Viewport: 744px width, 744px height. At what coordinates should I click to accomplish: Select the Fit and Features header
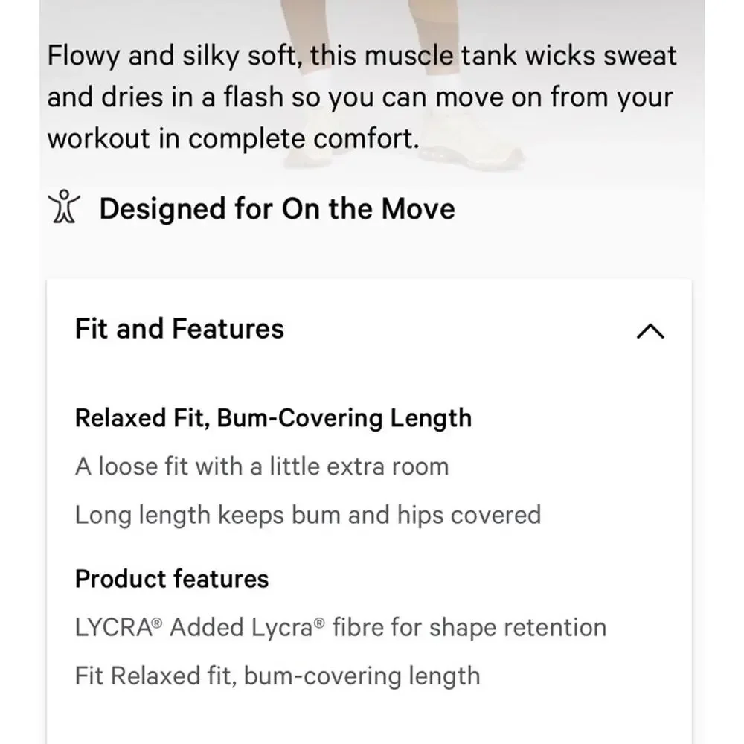(369, 329)
